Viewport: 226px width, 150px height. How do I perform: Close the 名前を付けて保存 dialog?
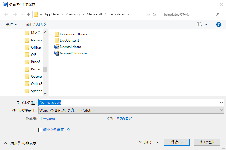[x=221, y=5]
